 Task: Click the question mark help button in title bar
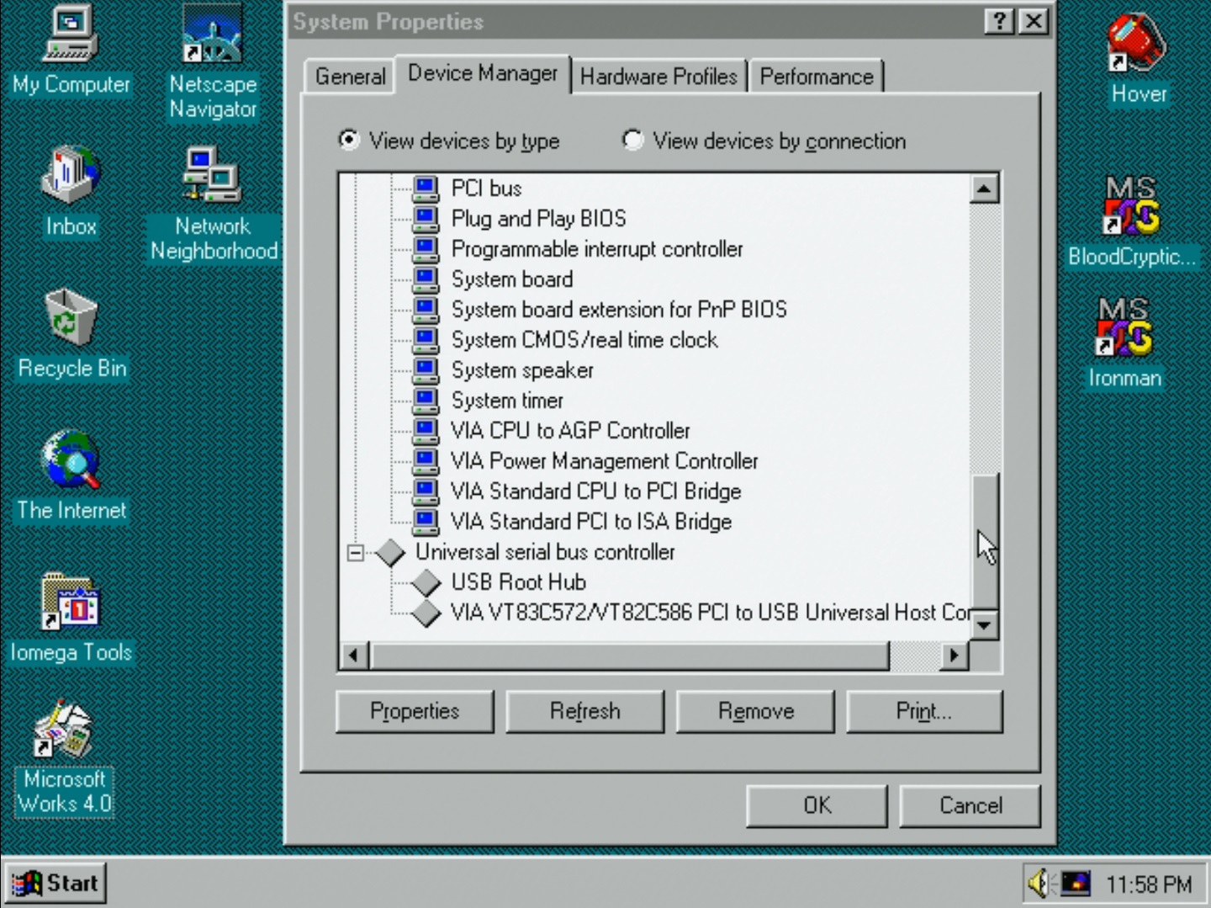(x=999, y=21)
